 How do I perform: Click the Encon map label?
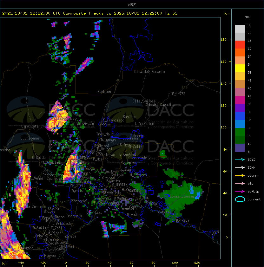[190, 80]
